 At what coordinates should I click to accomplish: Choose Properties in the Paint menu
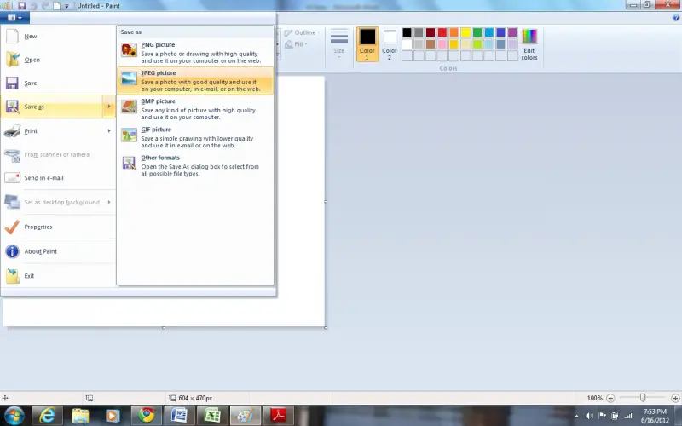(58, 227)
